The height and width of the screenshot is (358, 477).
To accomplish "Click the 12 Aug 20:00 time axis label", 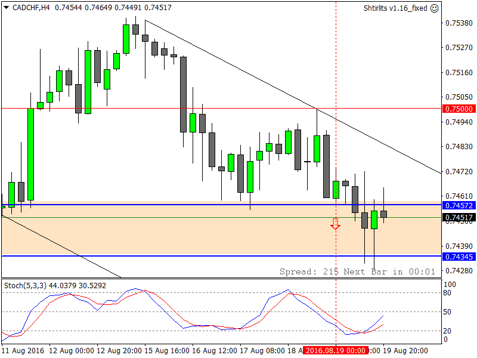I will pos(119,350).
